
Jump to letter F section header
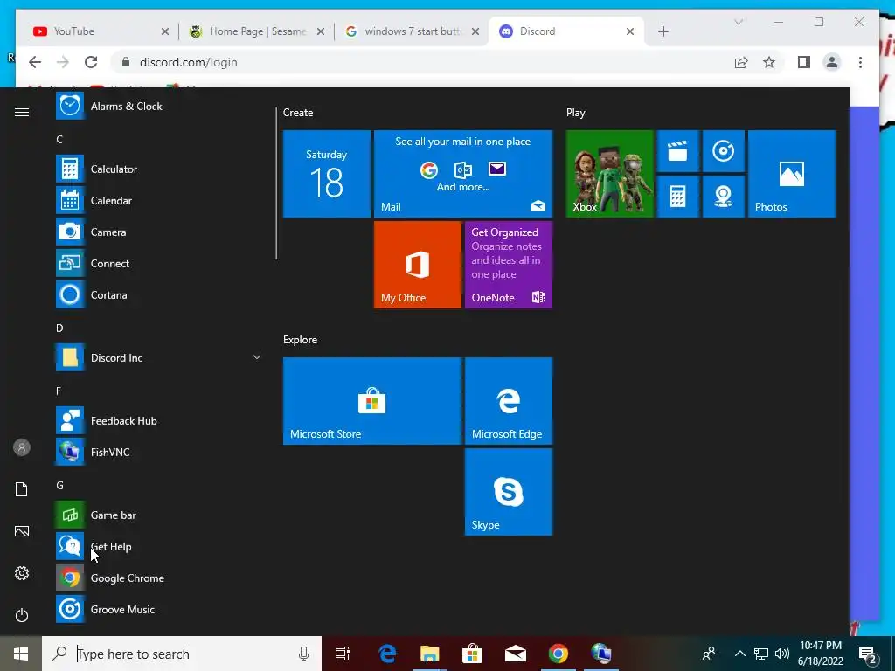click(x=59, y=391)
